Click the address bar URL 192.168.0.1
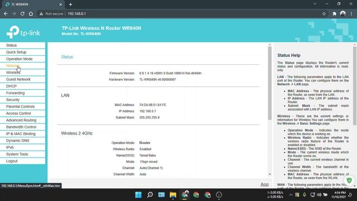Image resolution: width=357 pixels, height=201 pixels. 77,13
